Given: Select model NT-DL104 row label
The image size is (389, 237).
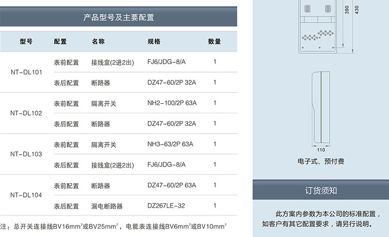Looking at the screenshot, I should click(x=26, y=196).
